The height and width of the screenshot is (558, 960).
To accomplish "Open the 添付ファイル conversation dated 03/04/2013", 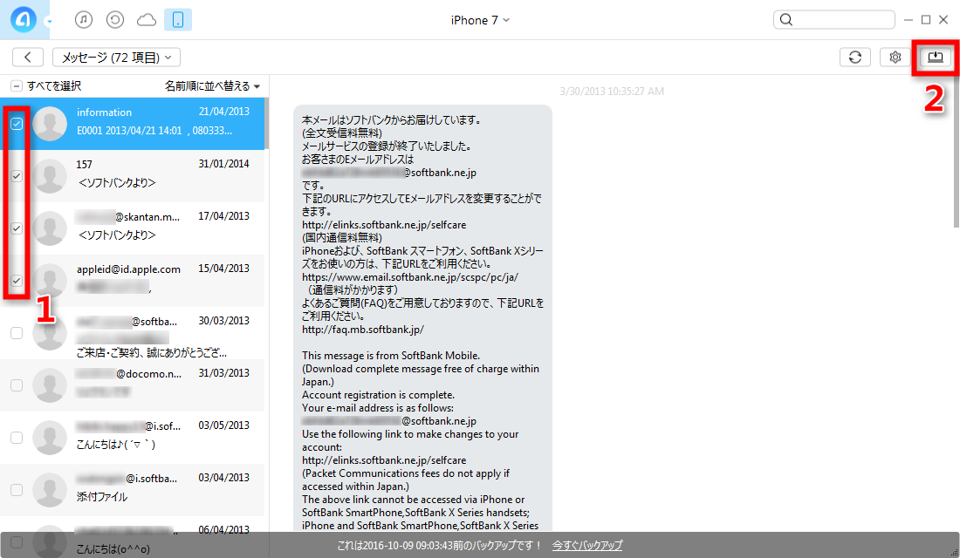I will tap(133, 490).
